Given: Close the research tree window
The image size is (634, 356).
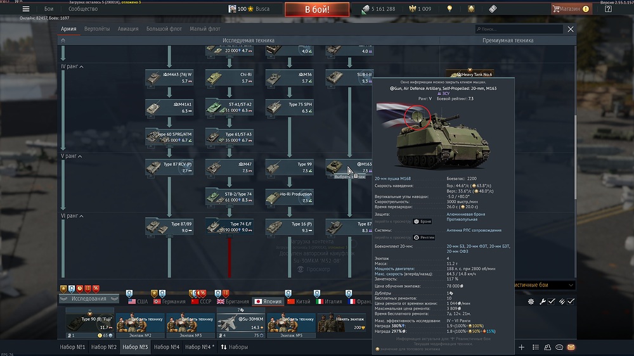Looking at the screenshot, I should click(x=571, y=29).
